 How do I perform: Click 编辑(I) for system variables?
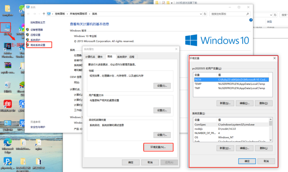pos(245,148)
